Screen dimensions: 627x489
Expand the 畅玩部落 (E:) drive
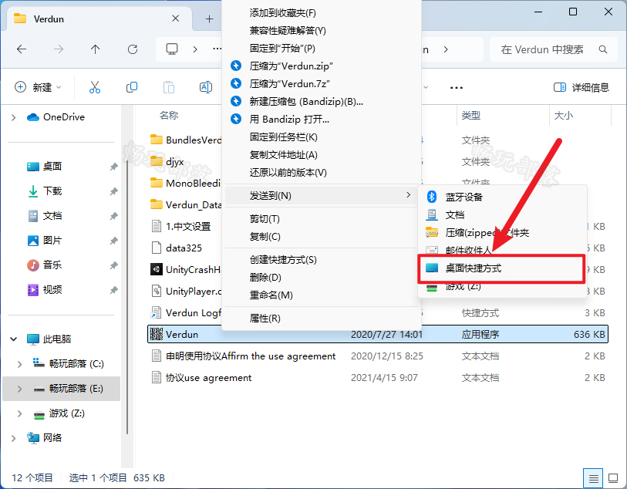(19, 389)
